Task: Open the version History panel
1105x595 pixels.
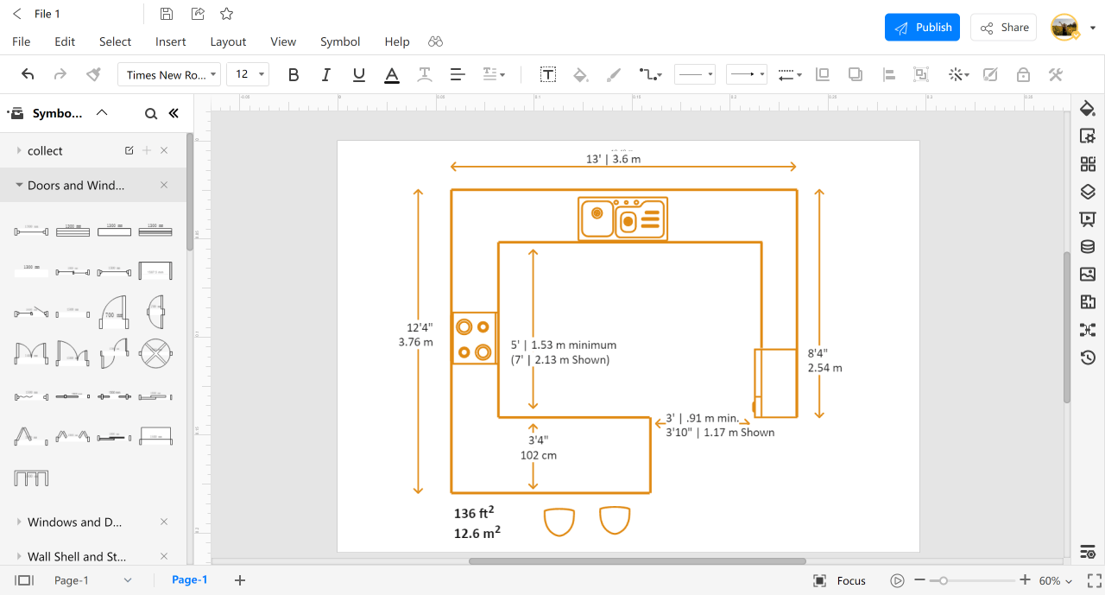Action: [1087, 357]
